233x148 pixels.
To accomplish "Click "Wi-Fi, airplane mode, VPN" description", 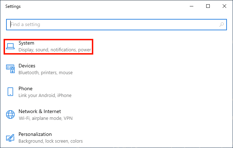I will [45, 118].
